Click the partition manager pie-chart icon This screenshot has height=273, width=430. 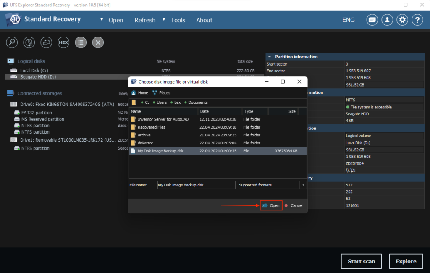click(29, 42)
